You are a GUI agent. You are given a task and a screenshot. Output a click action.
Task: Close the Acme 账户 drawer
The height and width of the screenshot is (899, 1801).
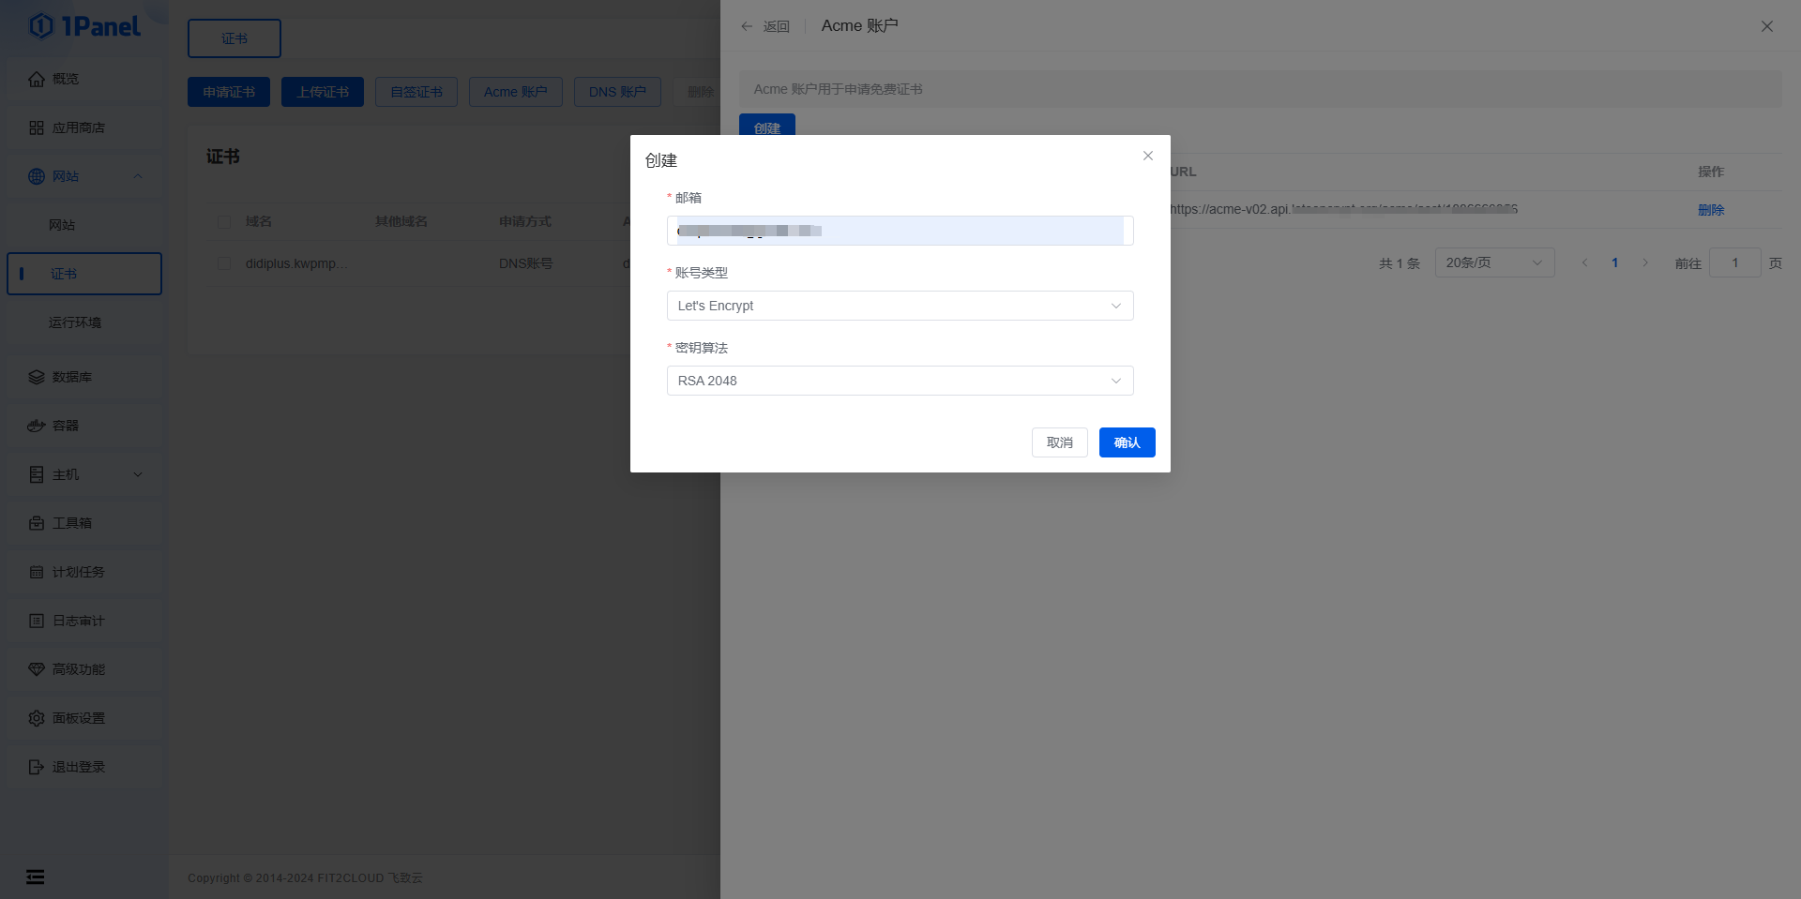1767,26
